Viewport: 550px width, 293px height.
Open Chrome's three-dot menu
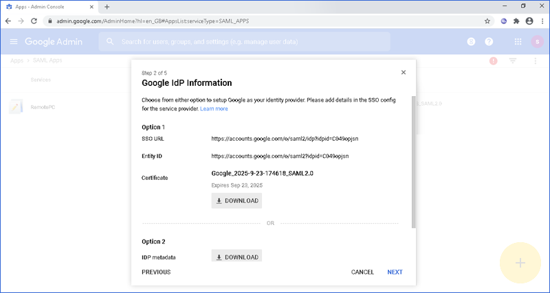[x=541, y=21]
